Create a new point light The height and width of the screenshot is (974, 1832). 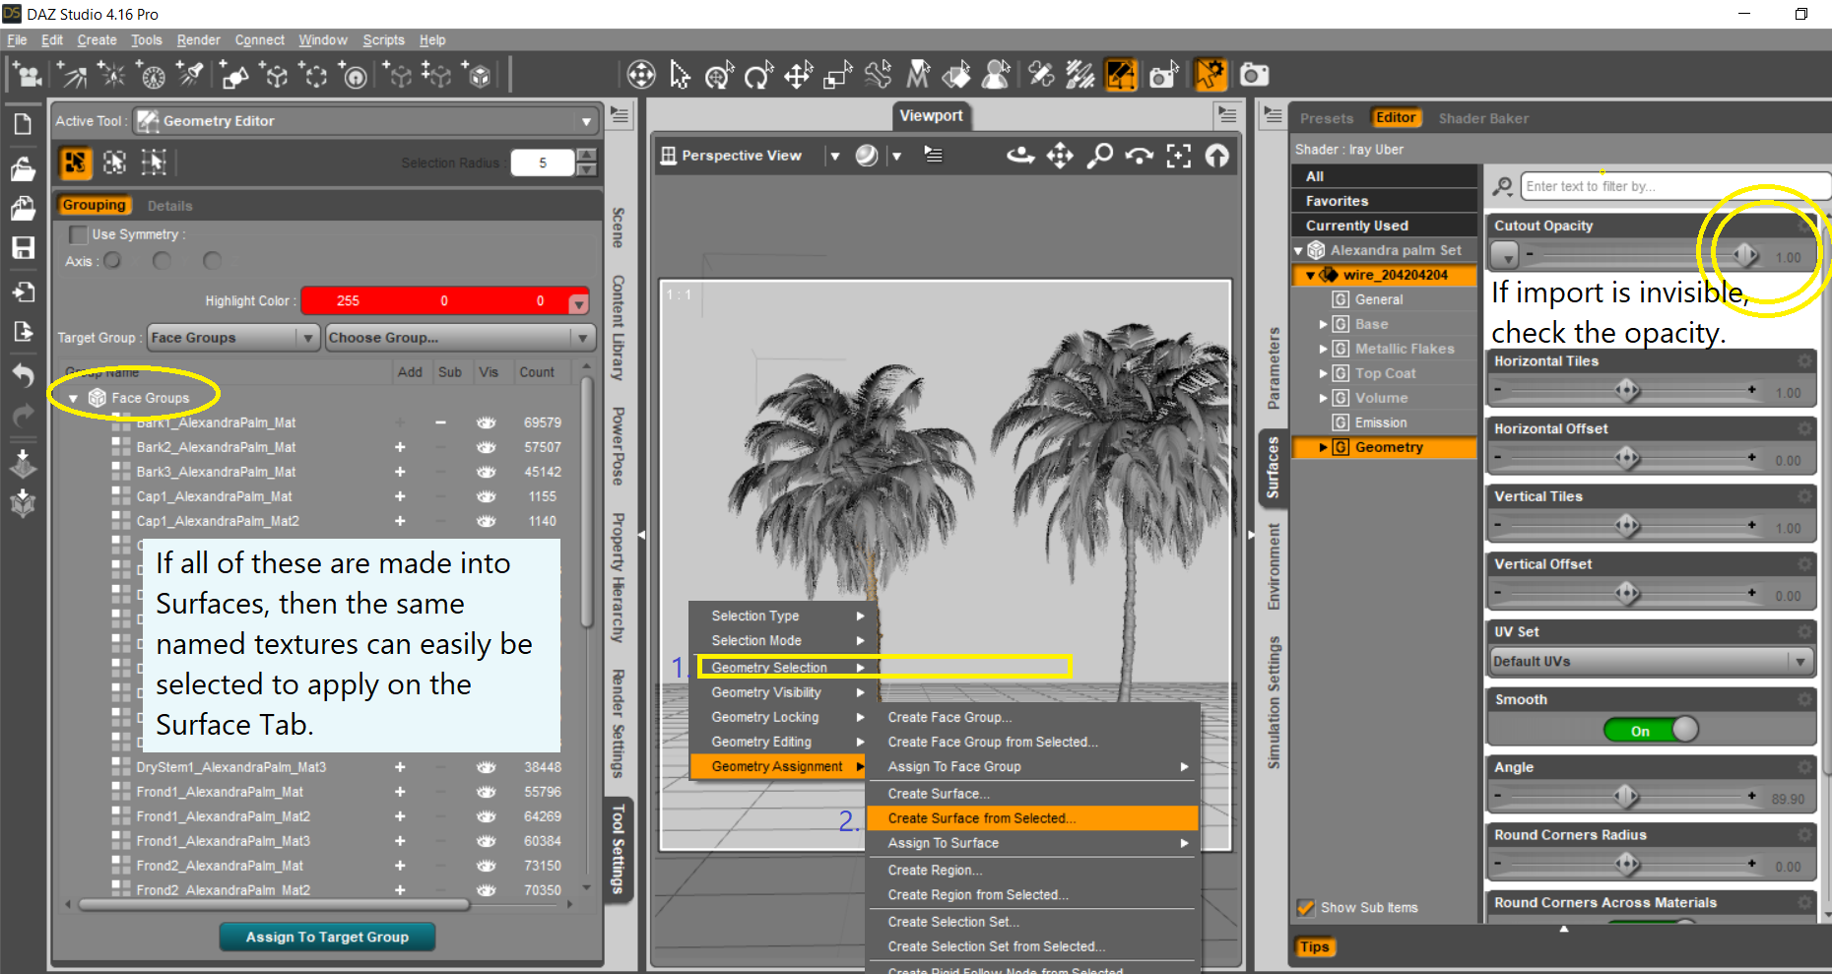[x=112, y=75]
